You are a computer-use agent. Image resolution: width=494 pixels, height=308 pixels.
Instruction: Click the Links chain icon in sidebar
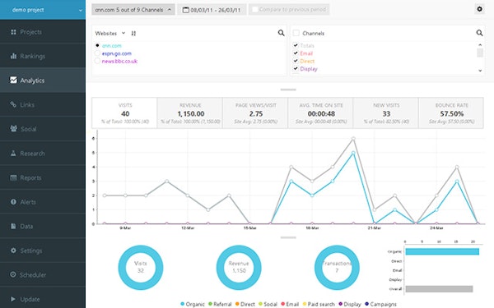click(13, 104)
